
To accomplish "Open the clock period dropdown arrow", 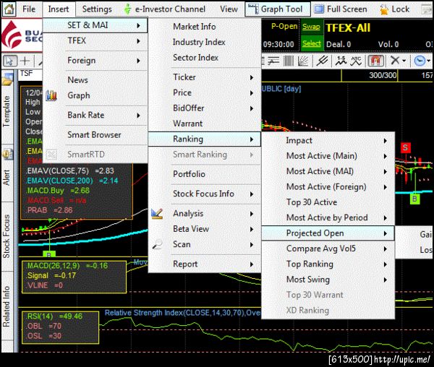I will coord(429,61).
